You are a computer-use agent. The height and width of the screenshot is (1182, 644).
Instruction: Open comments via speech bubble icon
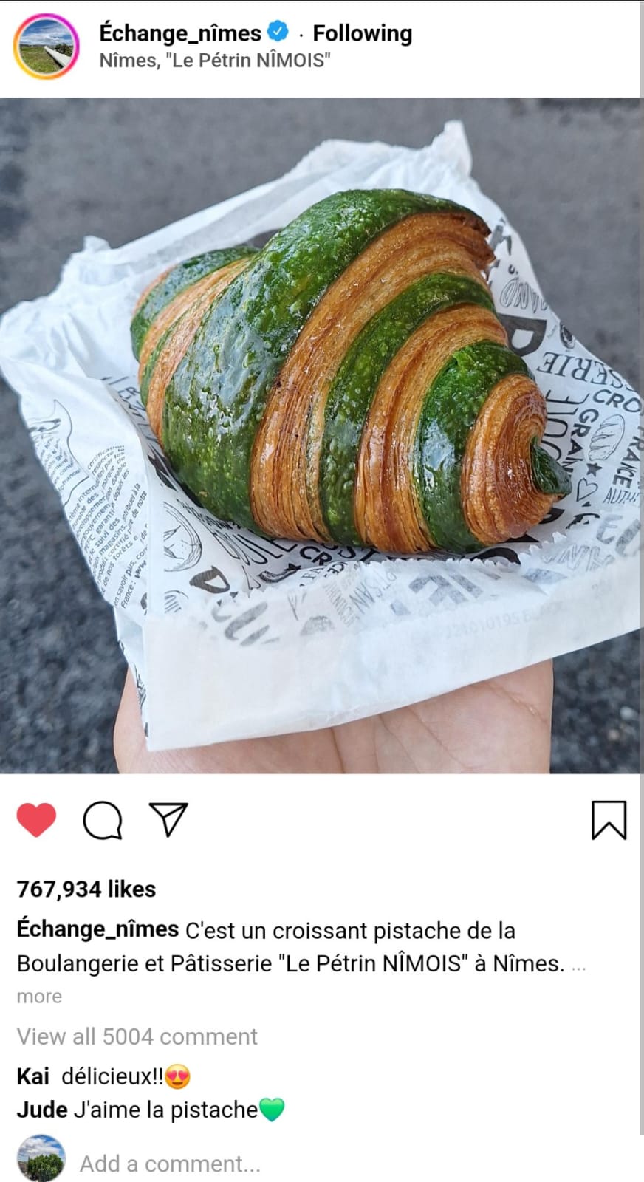[103, 820]
